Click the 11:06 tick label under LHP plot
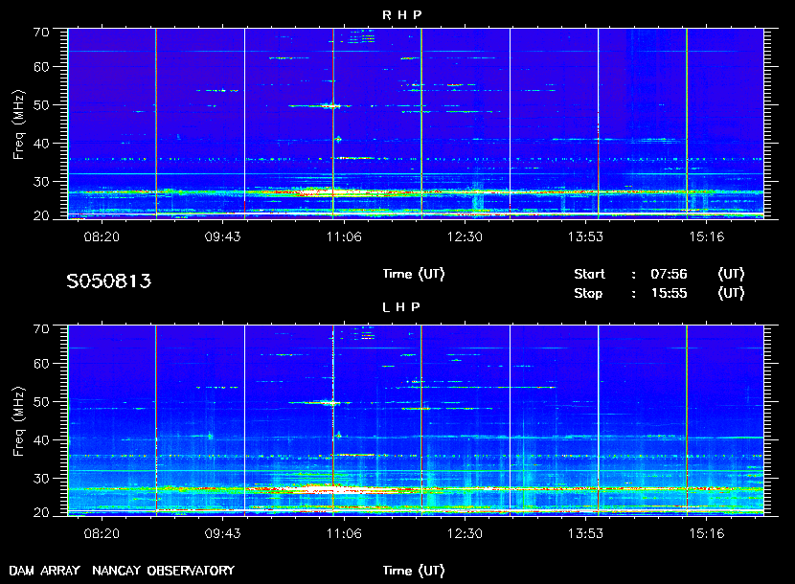795x584 pixels. pos(344,533)
